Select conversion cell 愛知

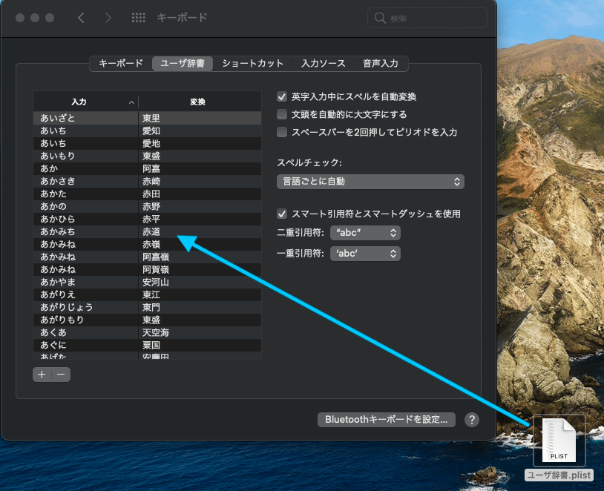click(200, 131)
